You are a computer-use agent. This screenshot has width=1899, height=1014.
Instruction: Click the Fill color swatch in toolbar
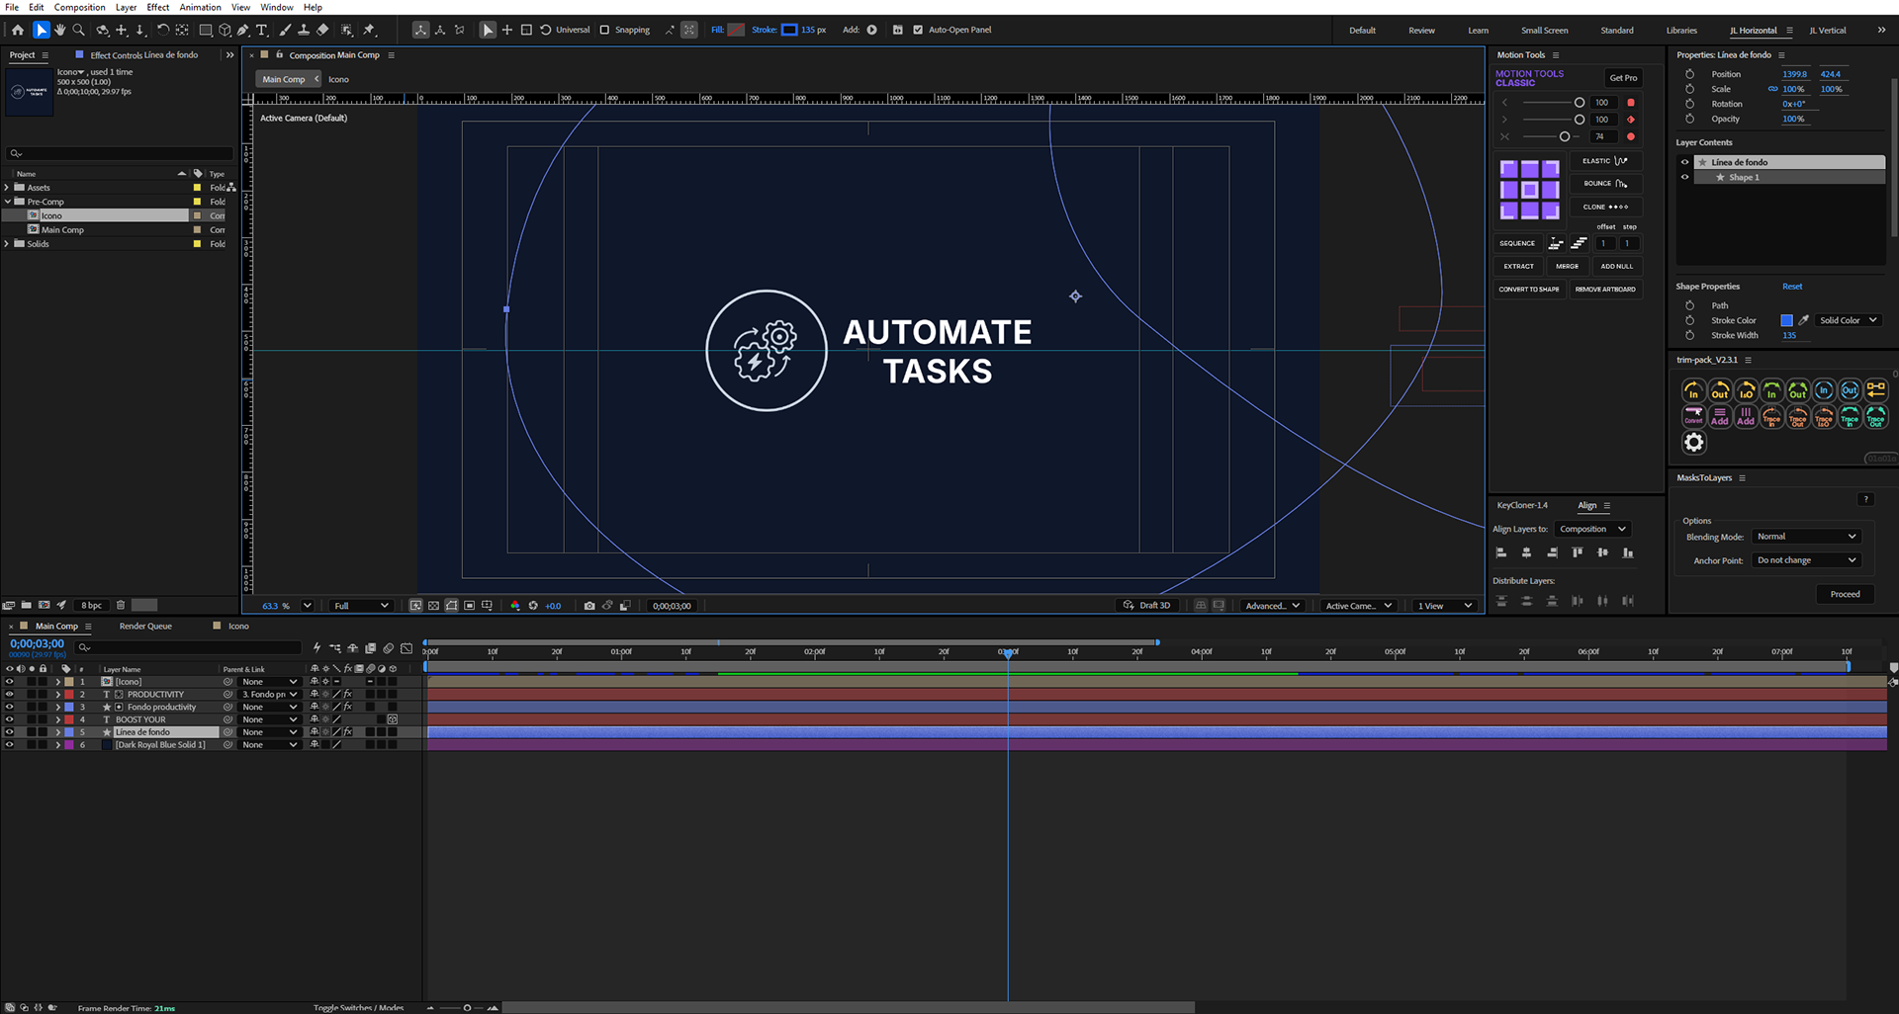point(736,30)
